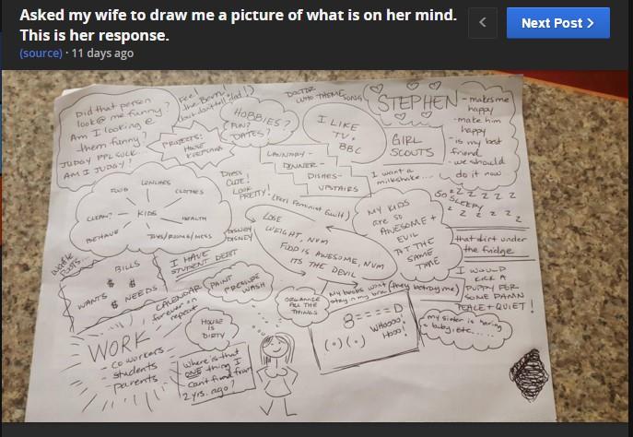Click the 'I HAVE STUDENT DEBT' note
Viewport: 633px width, 437px height.
coord(203,262)
